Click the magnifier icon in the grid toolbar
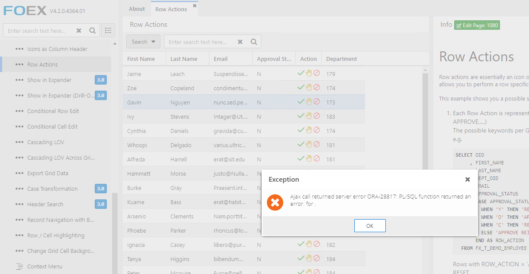Screen dimensions: 529x274 pos(253,41)
